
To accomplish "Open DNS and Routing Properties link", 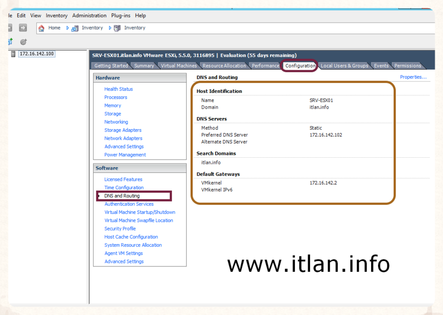I will [x=413, y=77].
